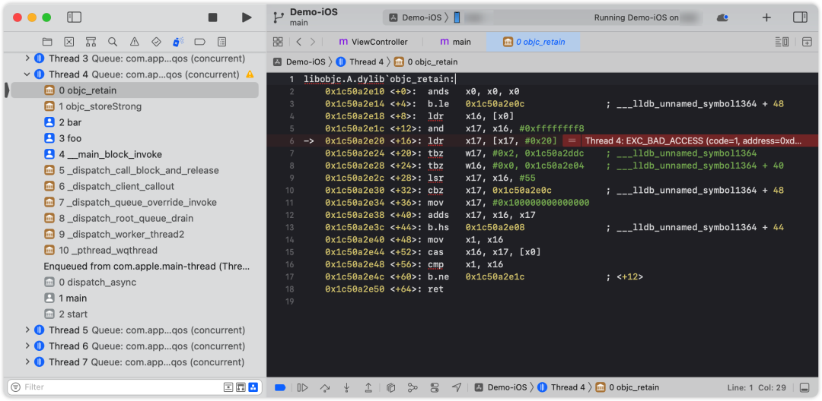The width and height of the screenshot is (822, 401).
Task: Go forward in editor history
Action: (x=313, y=42)
